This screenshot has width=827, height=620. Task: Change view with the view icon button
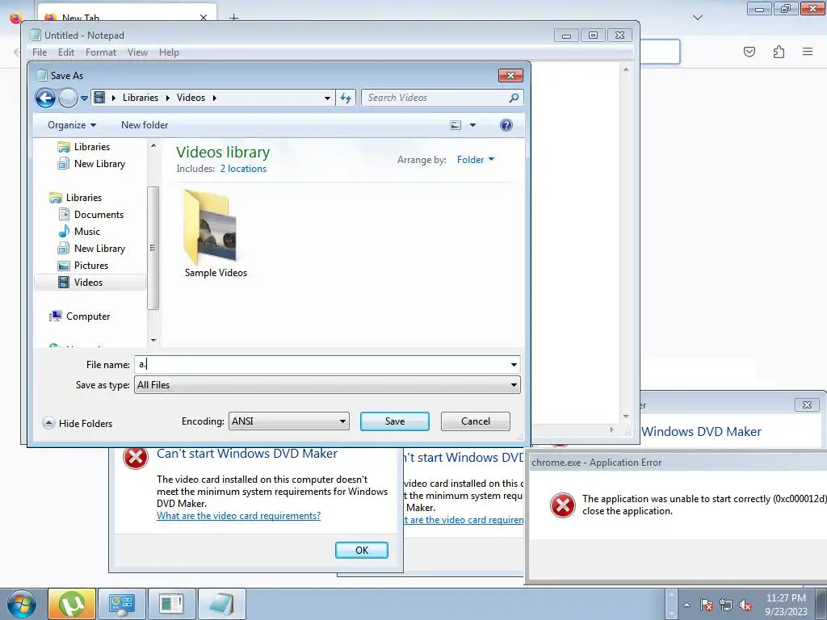coord(455,125)
